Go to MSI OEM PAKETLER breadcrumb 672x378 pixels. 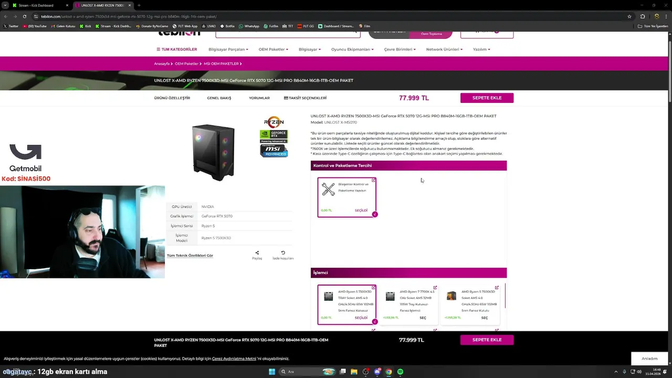(x=221, y=64)
